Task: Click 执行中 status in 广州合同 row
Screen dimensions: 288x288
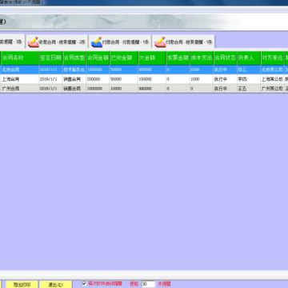Action: 225,89
